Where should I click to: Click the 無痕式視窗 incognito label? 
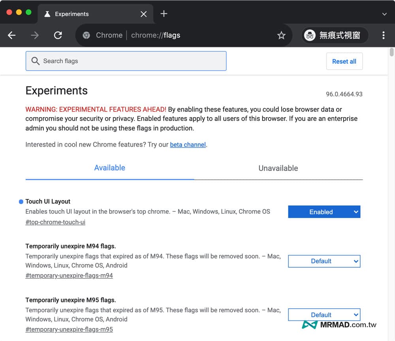click(x=340, y=35)
